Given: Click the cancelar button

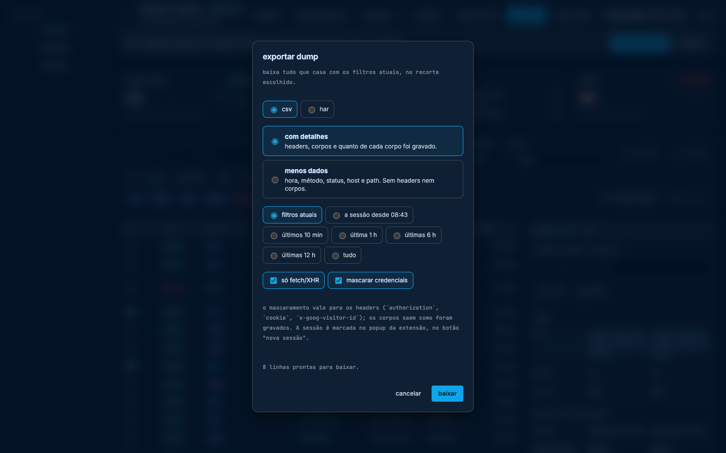Looking at the screenshot, I should coord(408,394).
